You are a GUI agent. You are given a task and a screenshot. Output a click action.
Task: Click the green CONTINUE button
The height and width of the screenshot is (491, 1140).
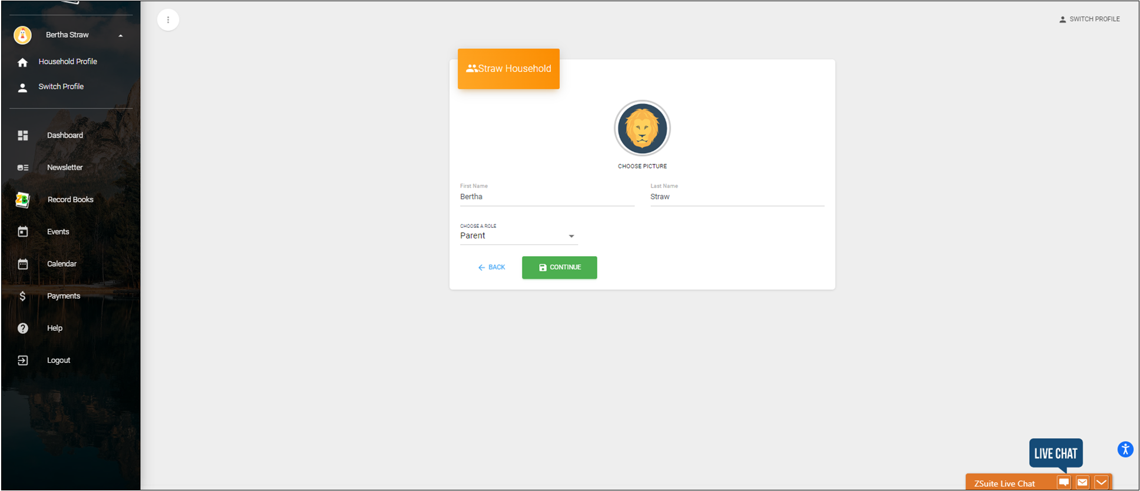(560, 268)
